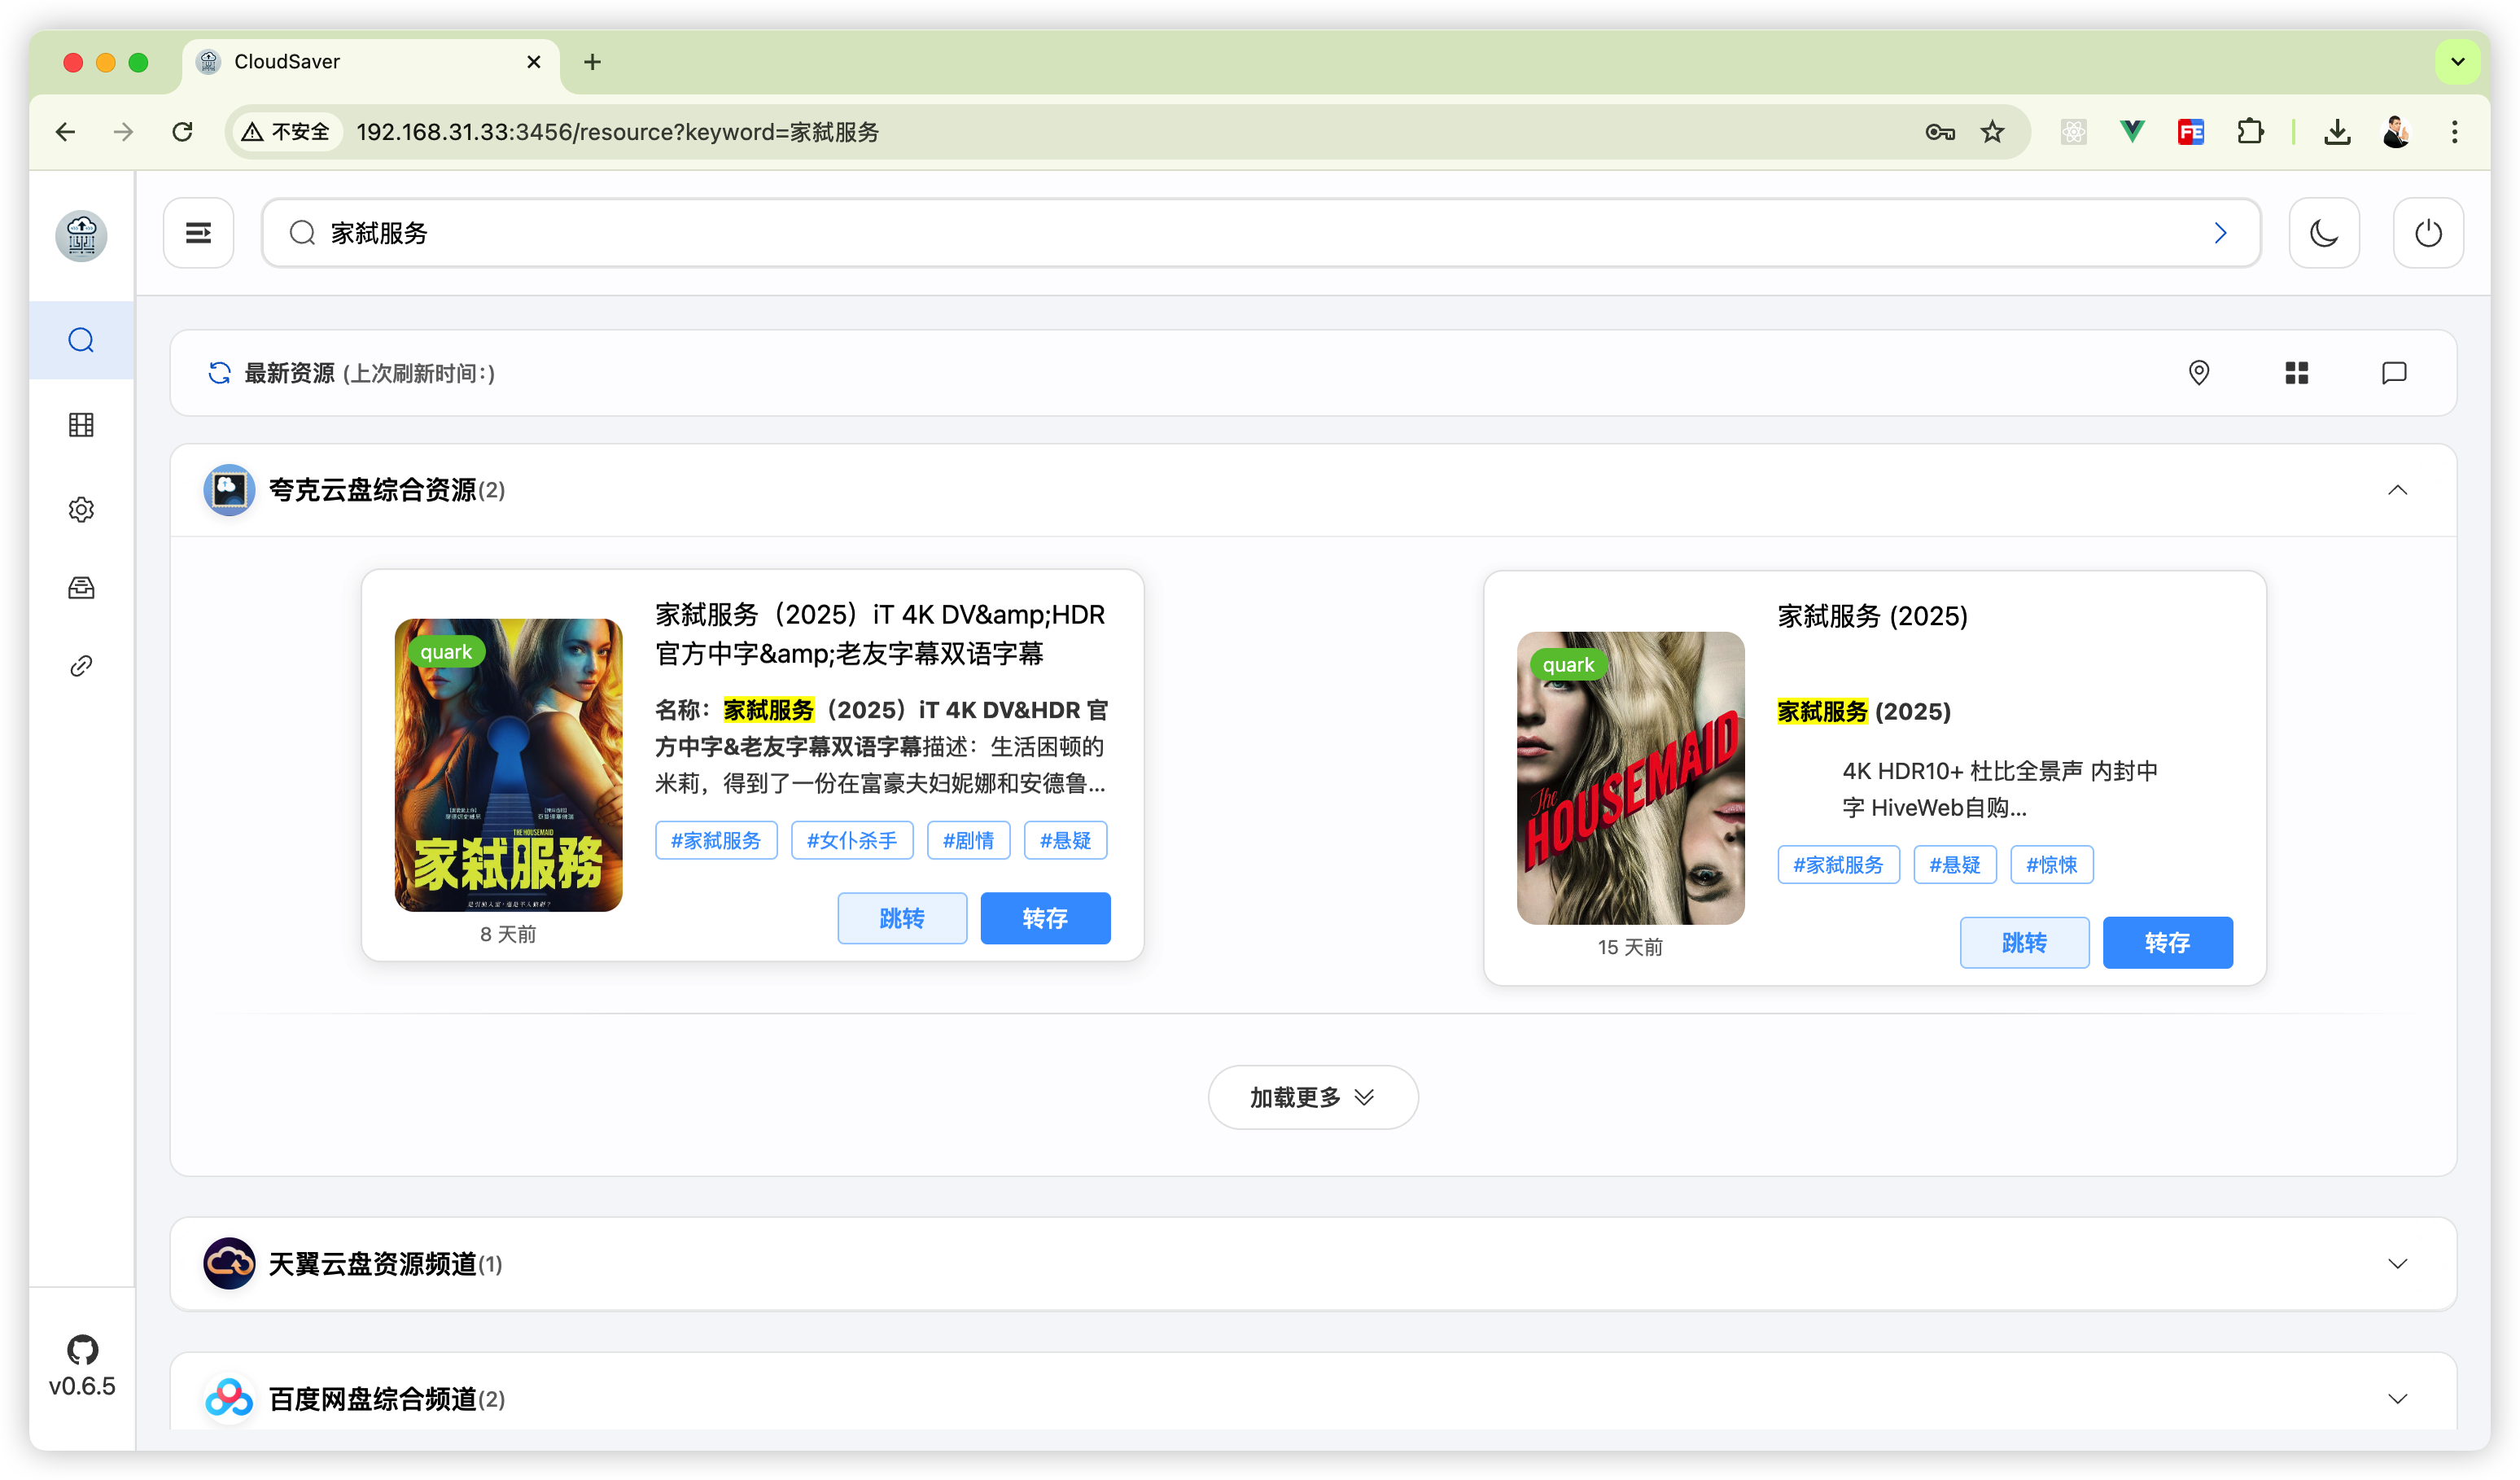Select the #女仆杀手 tag

(x=851, y=840)
